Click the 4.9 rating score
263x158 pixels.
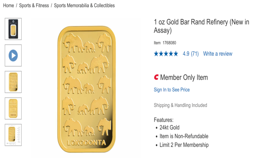coord(186,54)
